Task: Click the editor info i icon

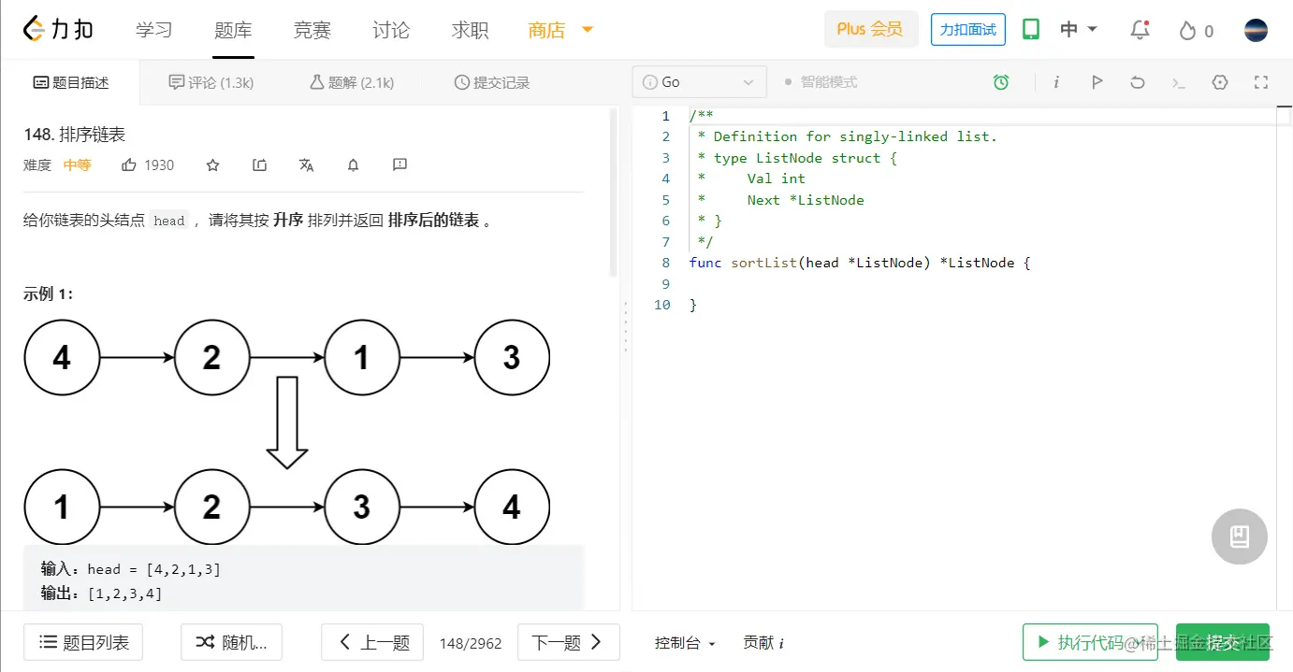Action: click(1056, 82)
